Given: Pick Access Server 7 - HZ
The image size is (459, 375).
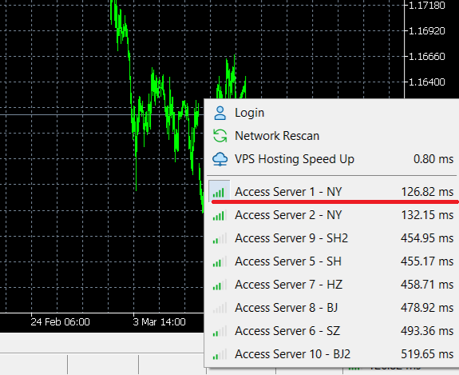Looking at the screenshot, I should point(332,285).
